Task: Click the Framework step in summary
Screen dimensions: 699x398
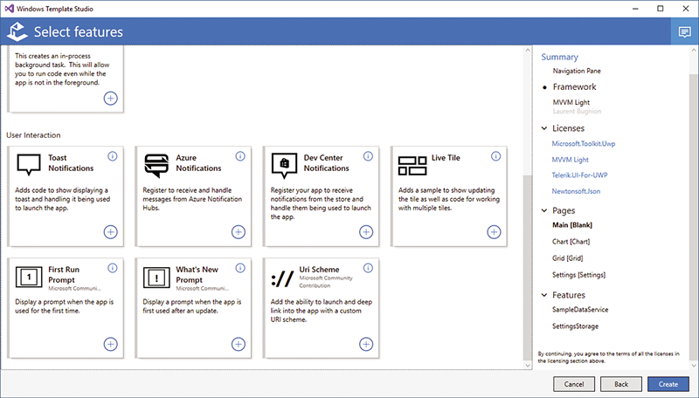Action: coord(574,86)
